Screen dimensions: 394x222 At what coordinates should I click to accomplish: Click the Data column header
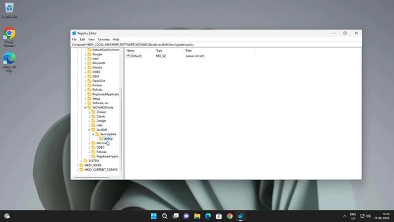tap(188, 51)
